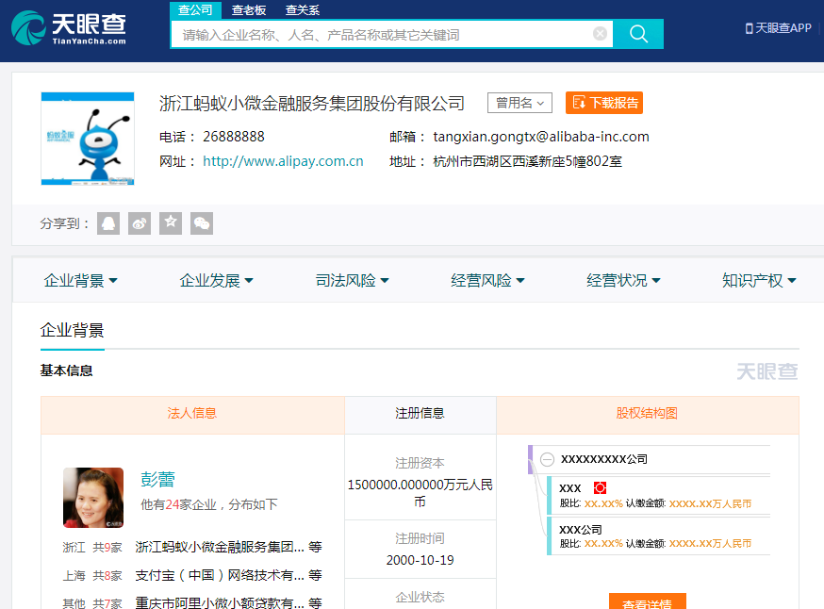Screen dimensions: 824x609
Task: Open the 经营状况 dropdown menu
Action: point(623,281)
